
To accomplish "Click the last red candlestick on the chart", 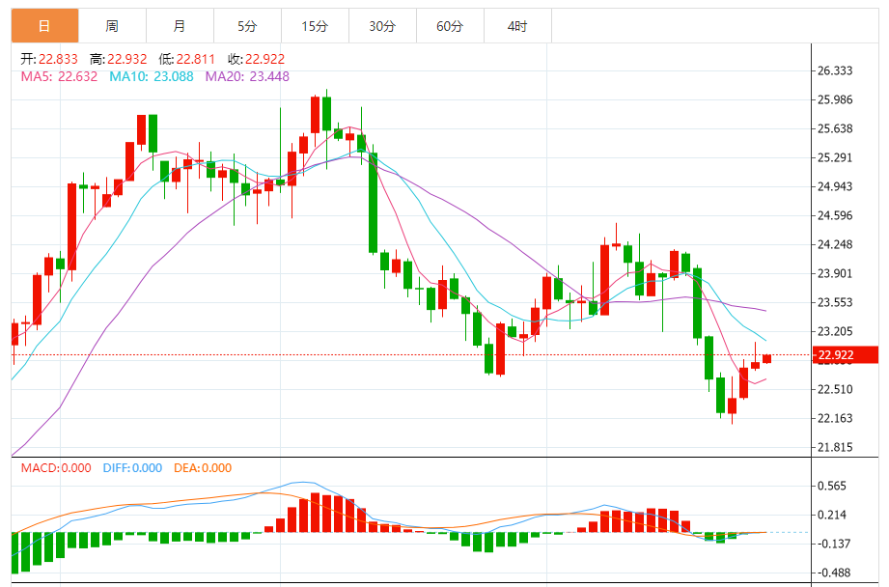I will tap(767, 358).
